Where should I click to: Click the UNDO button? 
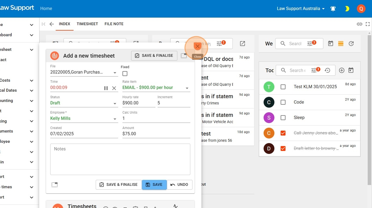click(x=180, y=185)
